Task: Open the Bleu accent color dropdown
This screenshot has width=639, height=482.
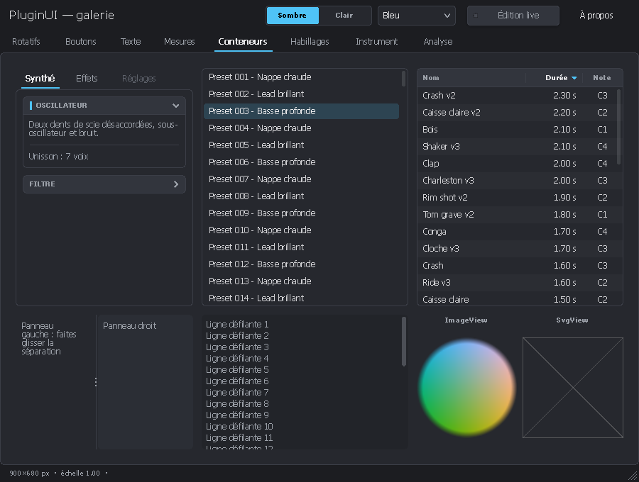Action: [x=417, y=16]
